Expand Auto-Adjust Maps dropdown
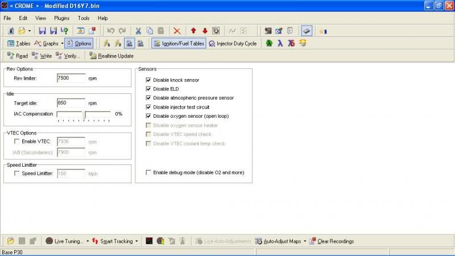The height and width of the screenshot is (256, 455). pos(305,241)
